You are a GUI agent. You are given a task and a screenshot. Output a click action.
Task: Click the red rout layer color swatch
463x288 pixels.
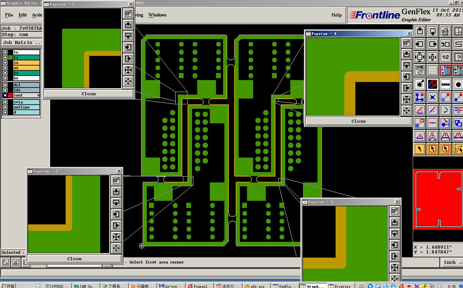(x=10, y=95)
